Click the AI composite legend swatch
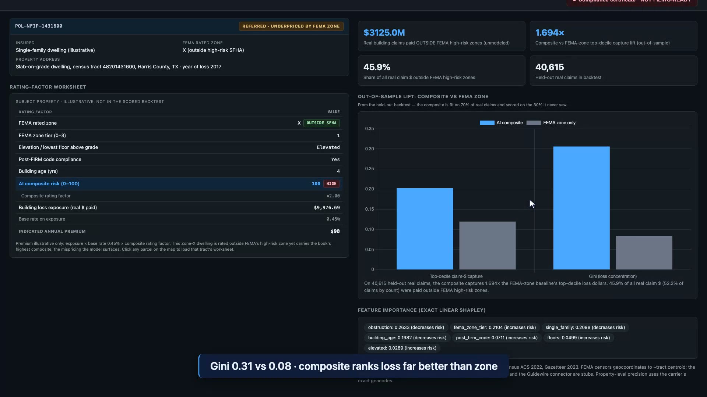 tap(487, 123)
